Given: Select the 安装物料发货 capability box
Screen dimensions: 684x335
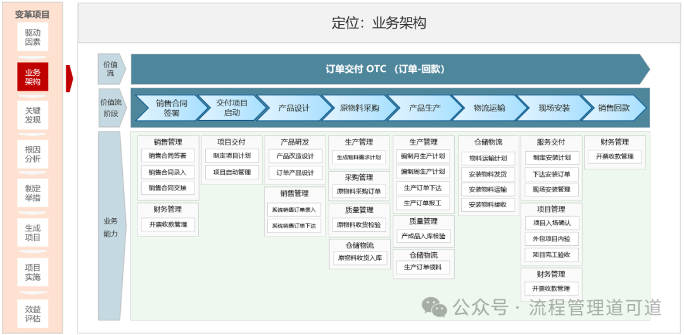Looking at the screenshot, I should click(x=488, y=174).
